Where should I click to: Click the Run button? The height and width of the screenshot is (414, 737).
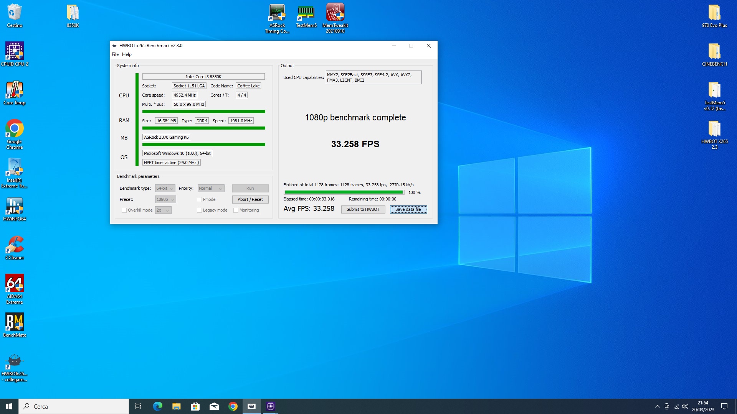250,188
